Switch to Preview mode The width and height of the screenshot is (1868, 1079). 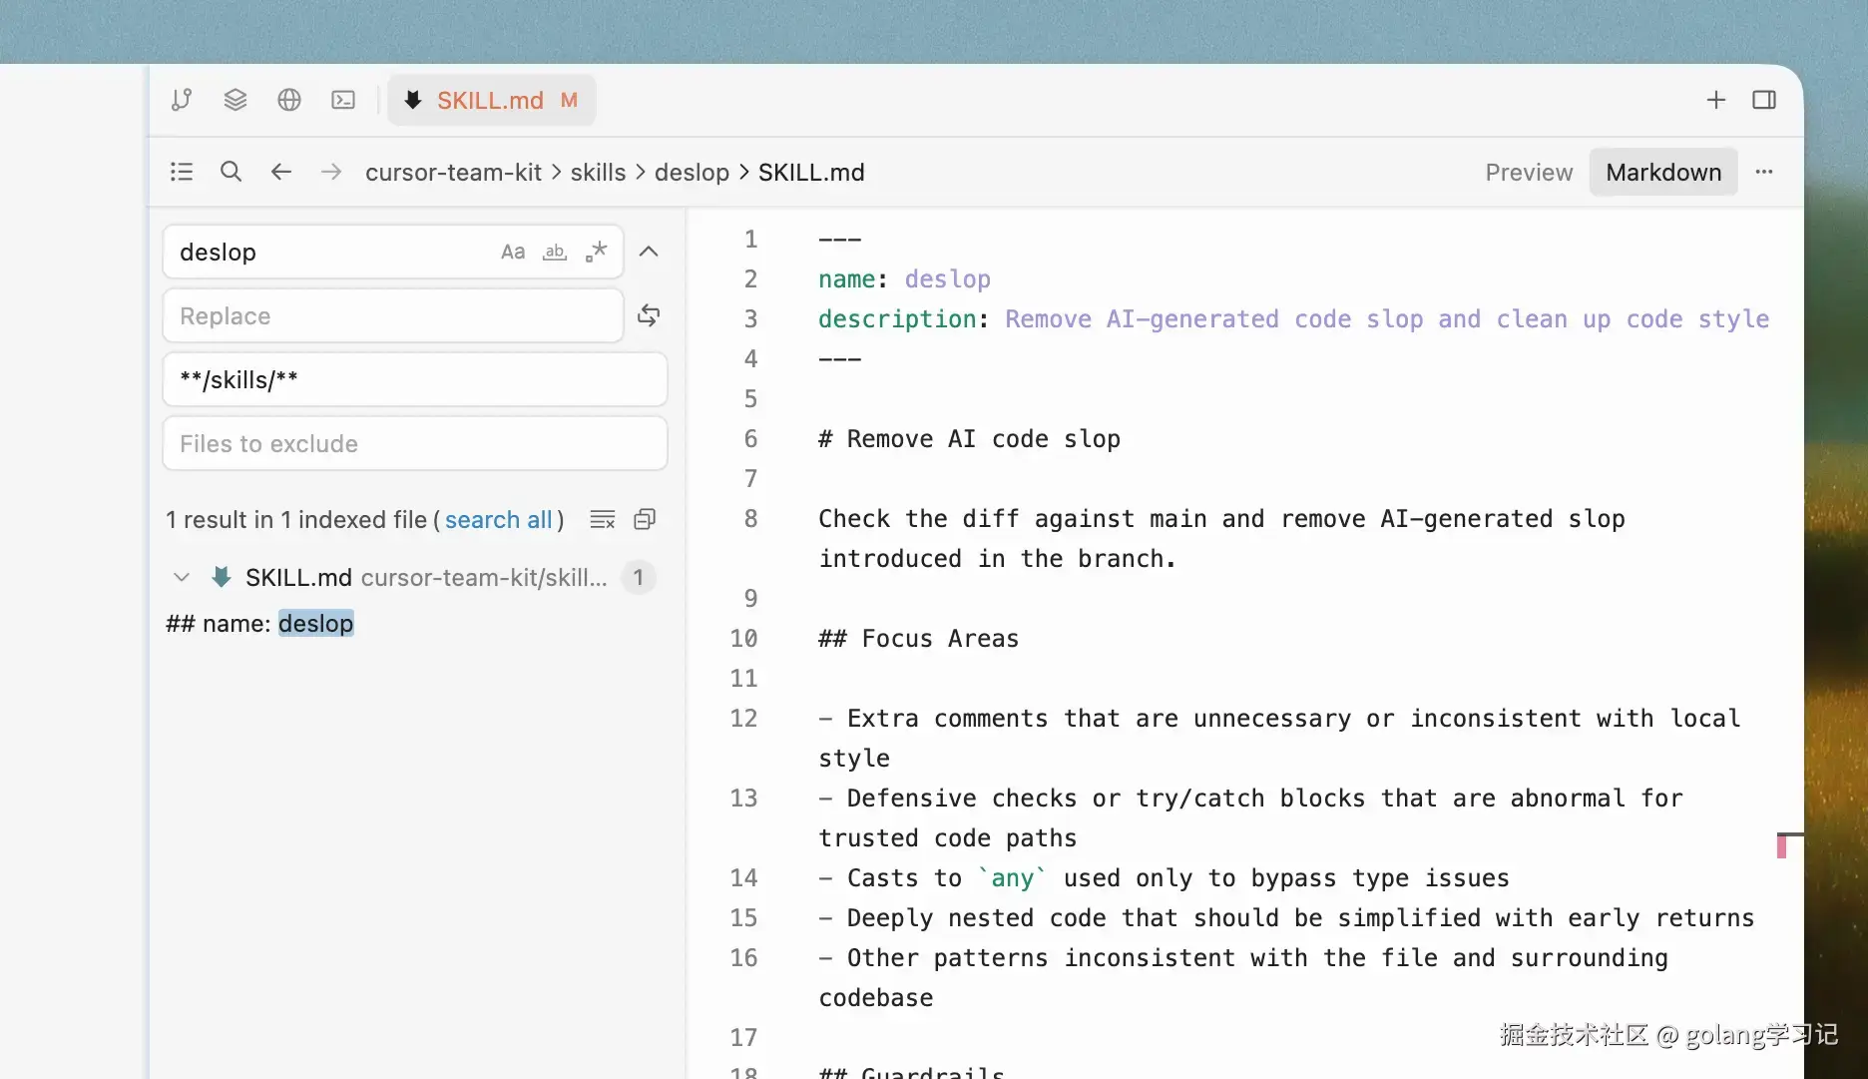pyautogui.click(x=1529, y=172)
